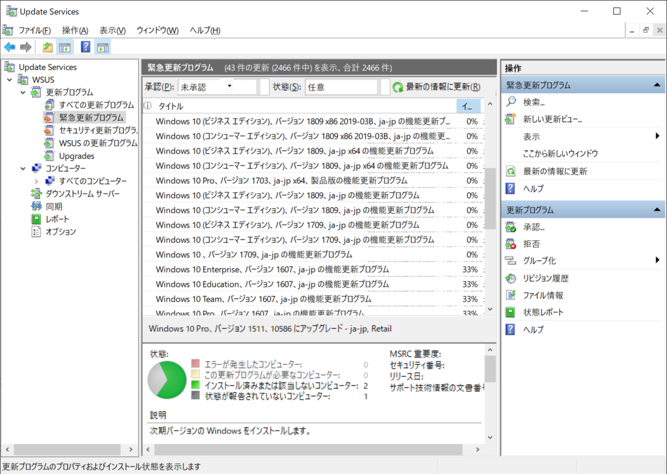
Task: Click the red エラーが発生した legend swatch
Action: (195, 364)
